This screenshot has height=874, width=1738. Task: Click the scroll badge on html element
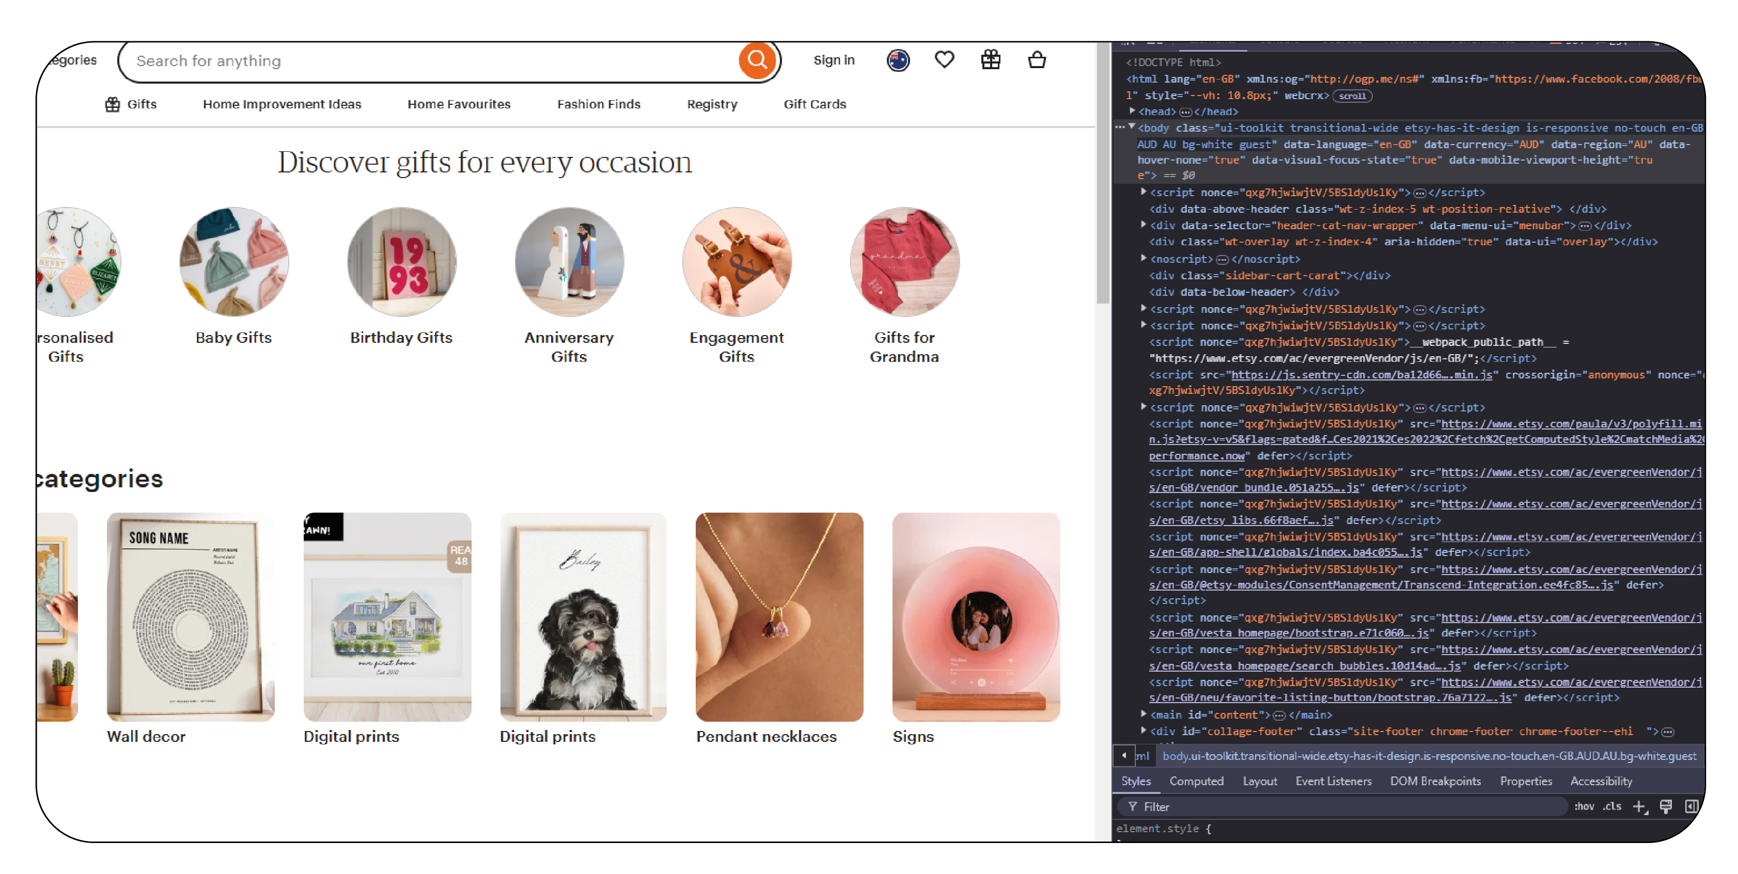(1352, 96)
